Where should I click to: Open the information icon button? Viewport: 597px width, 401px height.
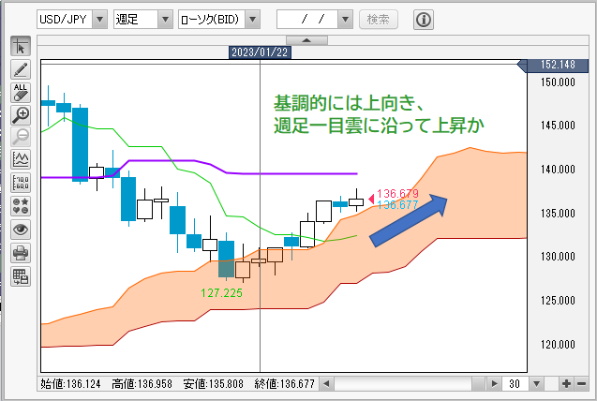[424, 19]
